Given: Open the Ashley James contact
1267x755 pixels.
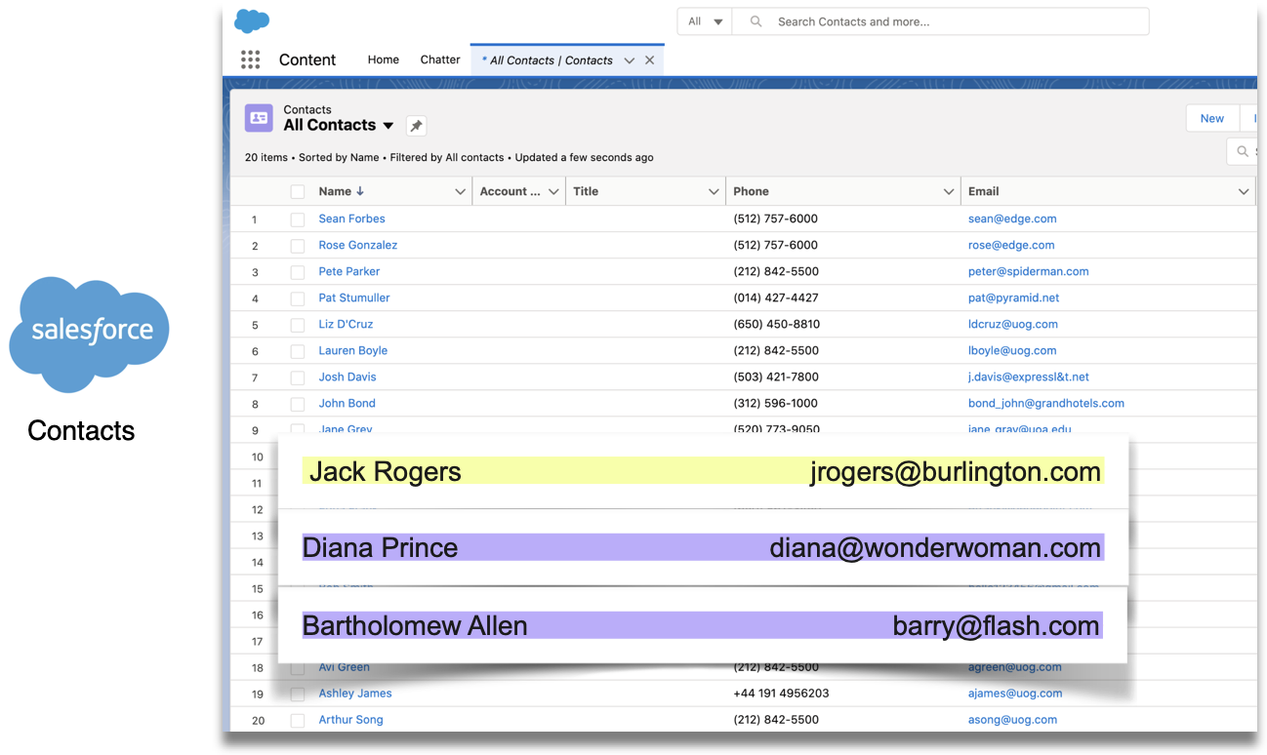Looking at the screenshot, I should (x=355, y=694).
